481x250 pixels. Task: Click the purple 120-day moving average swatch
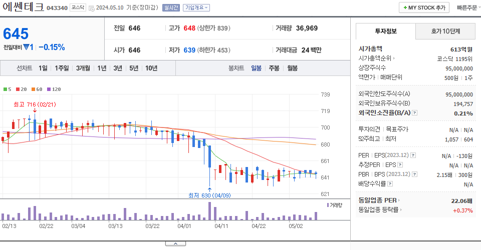tap(49, 89)
